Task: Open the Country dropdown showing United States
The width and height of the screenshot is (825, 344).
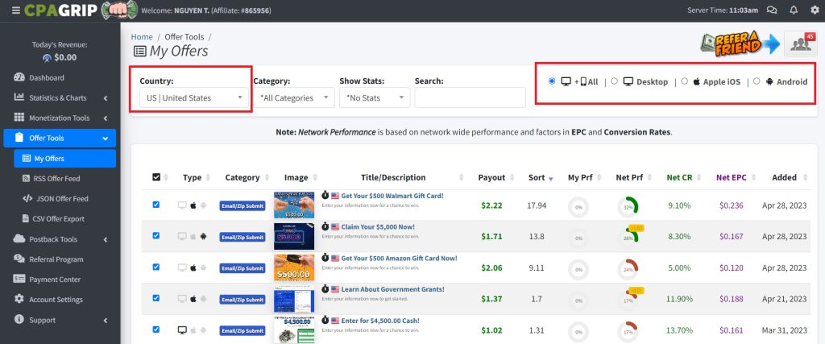Action: [191, 97]
